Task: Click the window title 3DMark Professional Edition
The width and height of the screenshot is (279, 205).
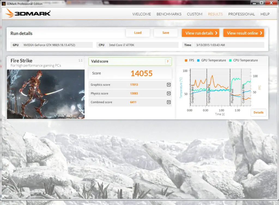Action: coord(25,4)
